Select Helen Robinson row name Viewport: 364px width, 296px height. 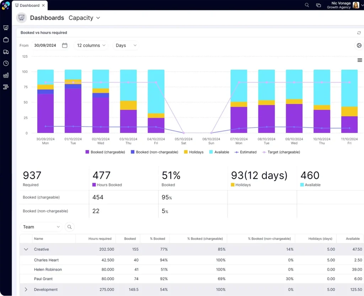coord(48,270)
